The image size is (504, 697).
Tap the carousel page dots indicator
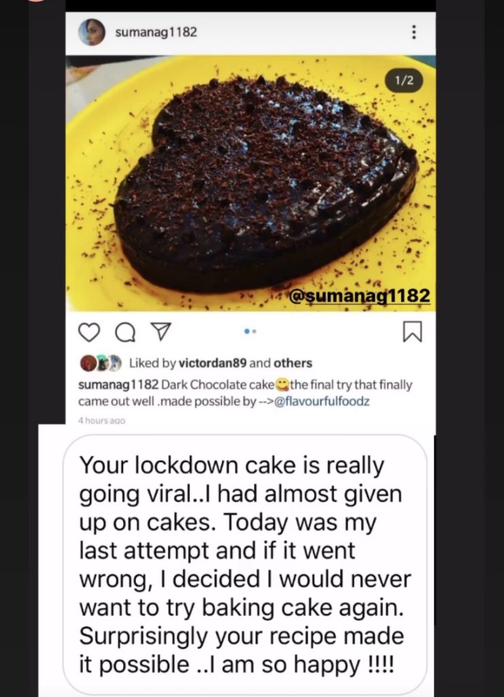(x=250, y=332)
